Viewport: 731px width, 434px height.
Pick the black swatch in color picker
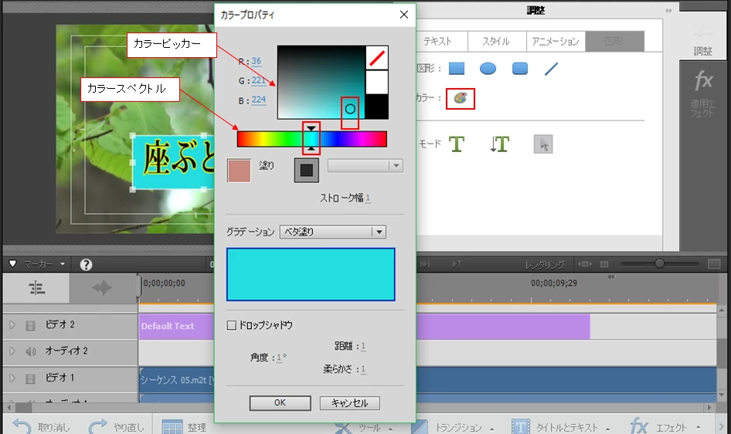[376, 107]
